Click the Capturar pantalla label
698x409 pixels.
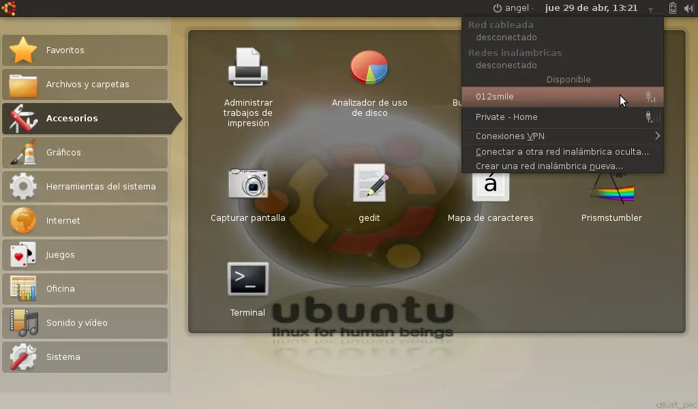point(248,218)
